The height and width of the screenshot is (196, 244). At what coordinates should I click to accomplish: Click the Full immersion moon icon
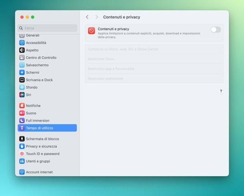click(x=22, y=121)
